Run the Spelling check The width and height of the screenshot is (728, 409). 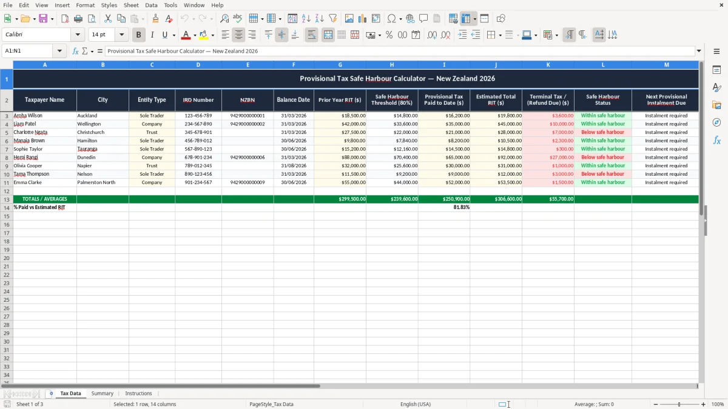coord(238,19)
